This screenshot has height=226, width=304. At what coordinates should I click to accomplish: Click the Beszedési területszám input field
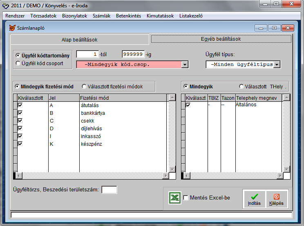coord(109,190)
